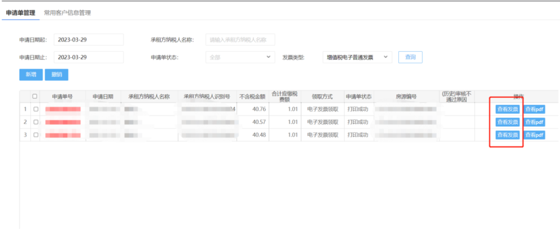Tick the checkbox for row 2
Screen dimensions: 560x230
point(35,122)
